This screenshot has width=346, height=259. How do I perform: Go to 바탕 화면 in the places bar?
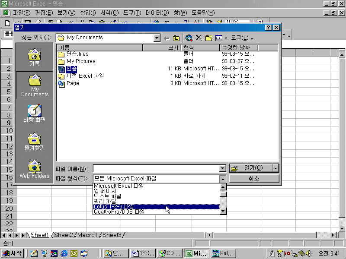click(x=35, y=113)
